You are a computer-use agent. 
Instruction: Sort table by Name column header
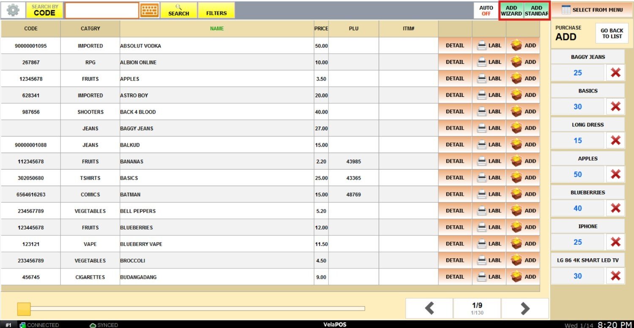tap(217, 29)
